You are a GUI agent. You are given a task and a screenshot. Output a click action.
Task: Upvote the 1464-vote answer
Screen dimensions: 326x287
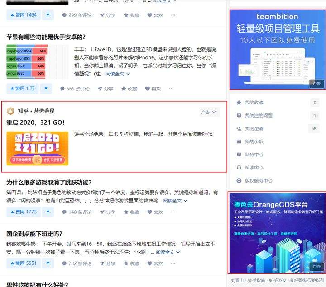(24, 15)
